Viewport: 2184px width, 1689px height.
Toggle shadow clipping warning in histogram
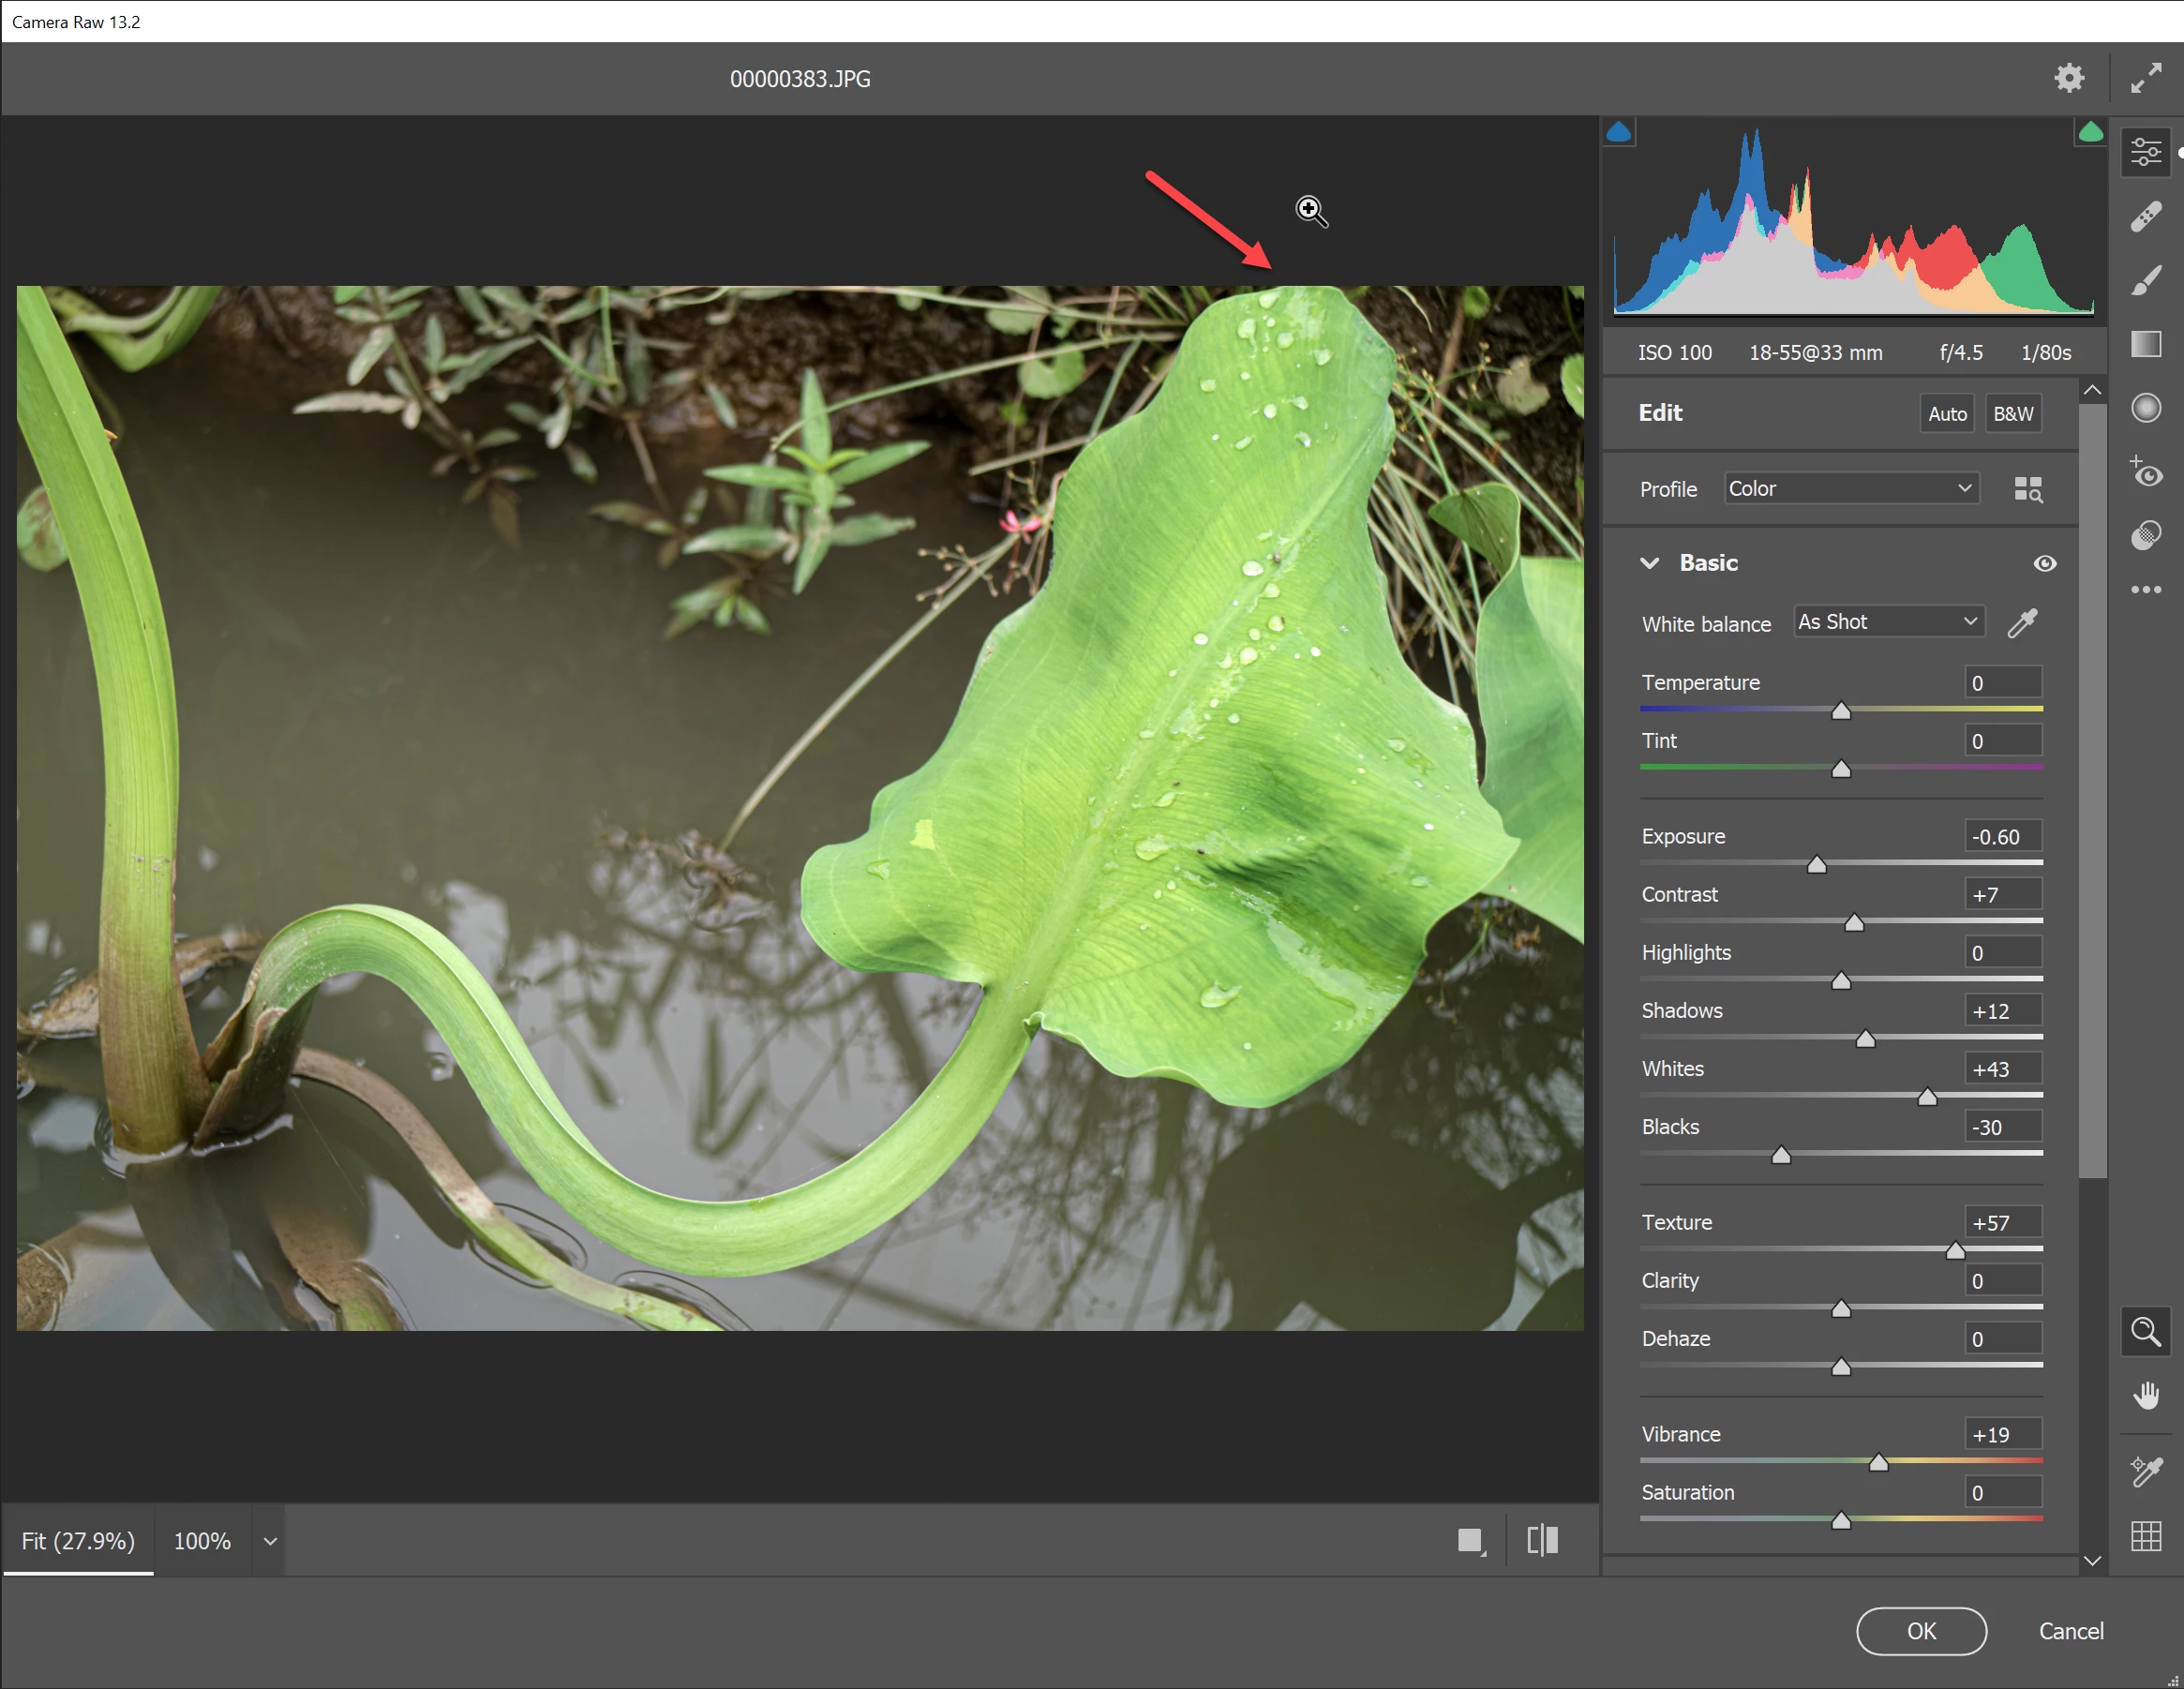coord(1618,132)
